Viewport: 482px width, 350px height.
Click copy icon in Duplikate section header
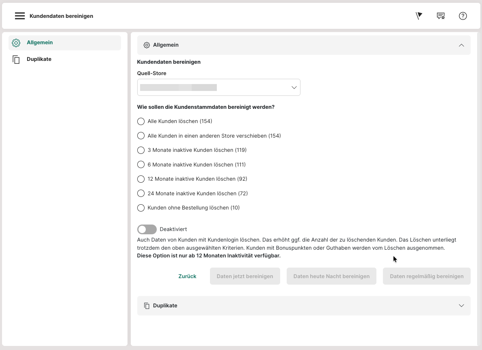(x=147, y=306)
